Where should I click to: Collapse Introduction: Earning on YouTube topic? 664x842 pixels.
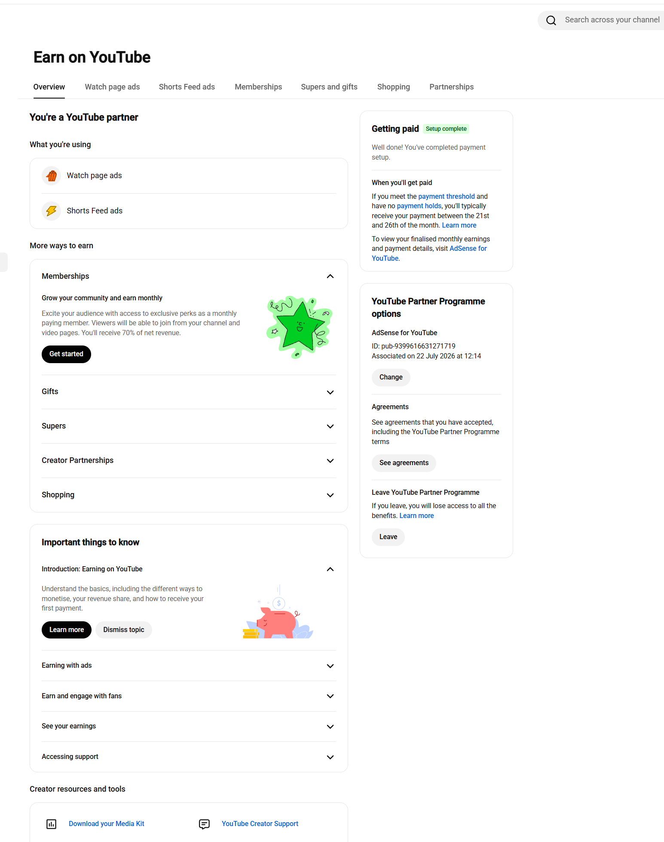(330, 569)
